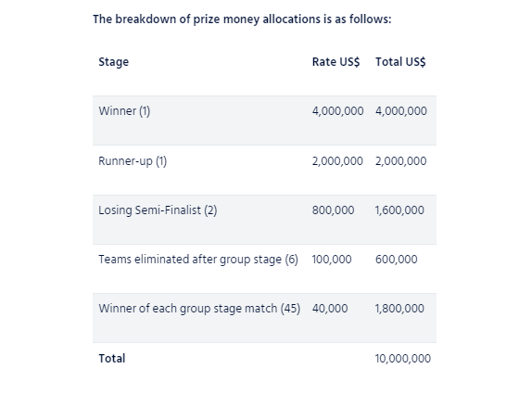Screen dimensions: 519x394
Task: Click the 100,000 rate cell
Action: point(332,260)
